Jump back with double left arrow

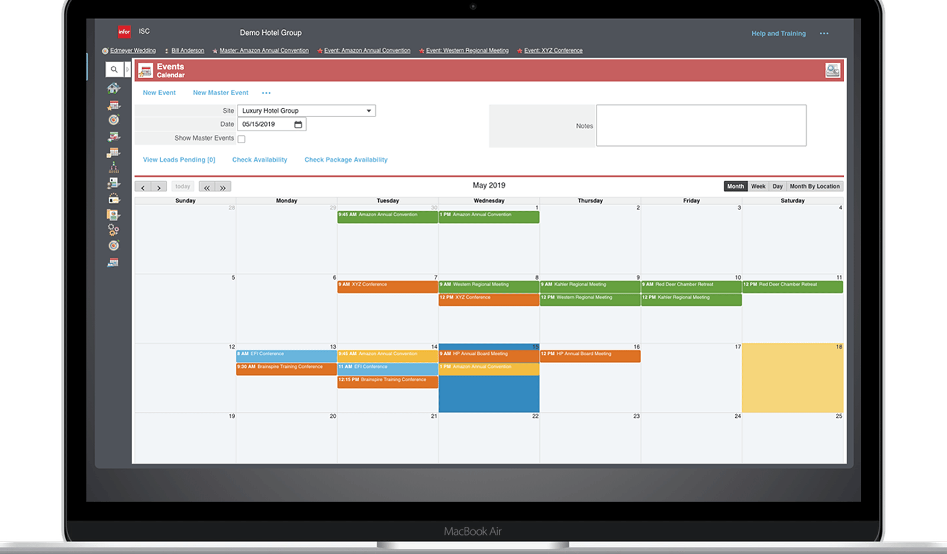(207, 187)
